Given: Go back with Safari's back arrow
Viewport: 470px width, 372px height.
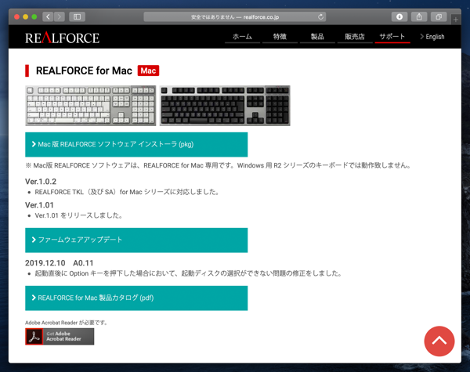Looking at the screenshot, I should point(48,16).
